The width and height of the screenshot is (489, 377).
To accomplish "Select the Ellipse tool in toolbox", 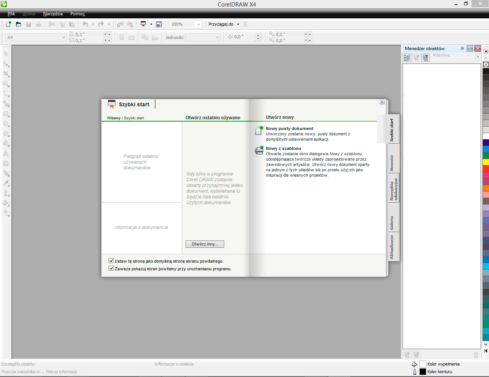I will tap(6, 123).
